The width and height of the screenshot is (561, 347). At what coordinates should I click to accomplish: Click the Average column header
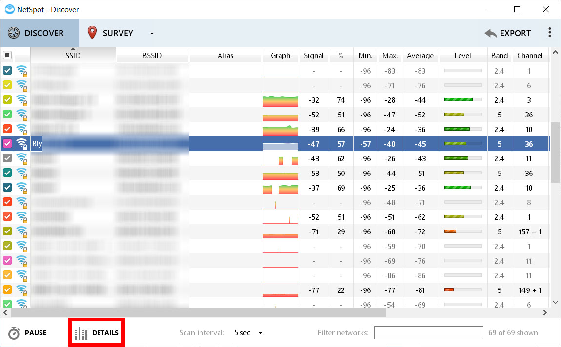(x=420, y=56)
